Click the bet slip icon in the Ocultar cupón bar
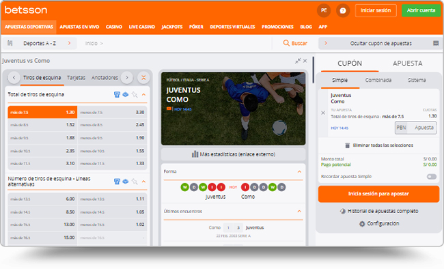Viewport: 444px width, 269px height. point(436,43)
